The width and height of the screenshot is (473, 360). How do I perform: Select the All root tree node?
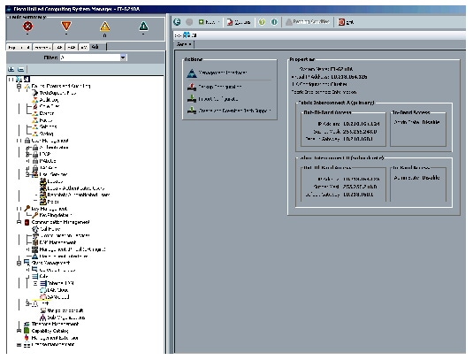point(27,79)
